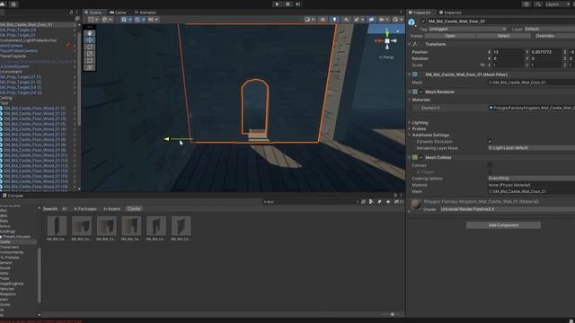Image resolution: width=575 pixels, height=323 pixels.
Task: Click the Position X field
Action: click(509, 52)
